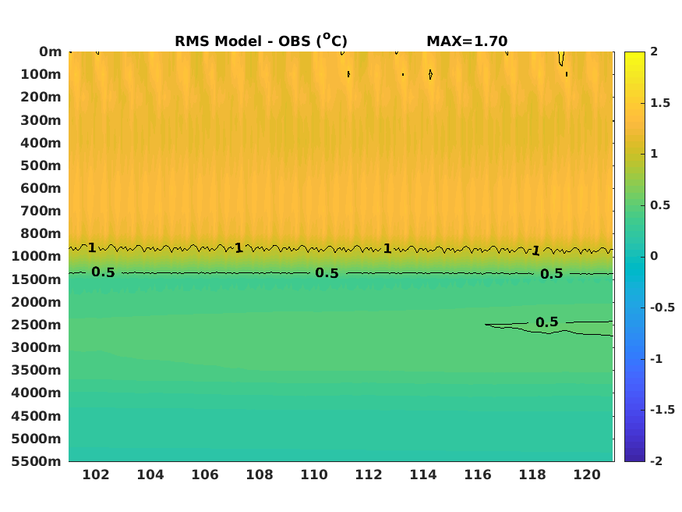Click the '3000m' depth axis label

click(x=37, y=347)
